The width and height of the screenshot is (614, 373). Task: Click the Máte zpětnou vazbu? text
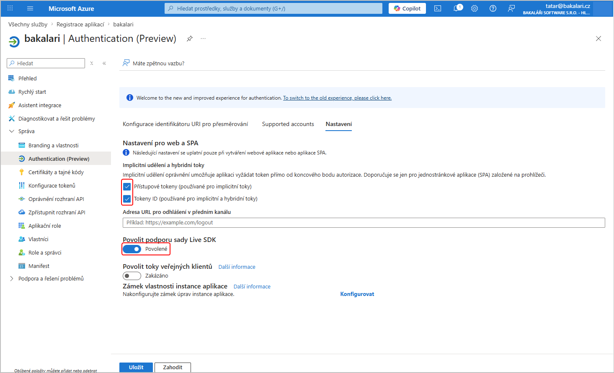[x=158, y=63]
